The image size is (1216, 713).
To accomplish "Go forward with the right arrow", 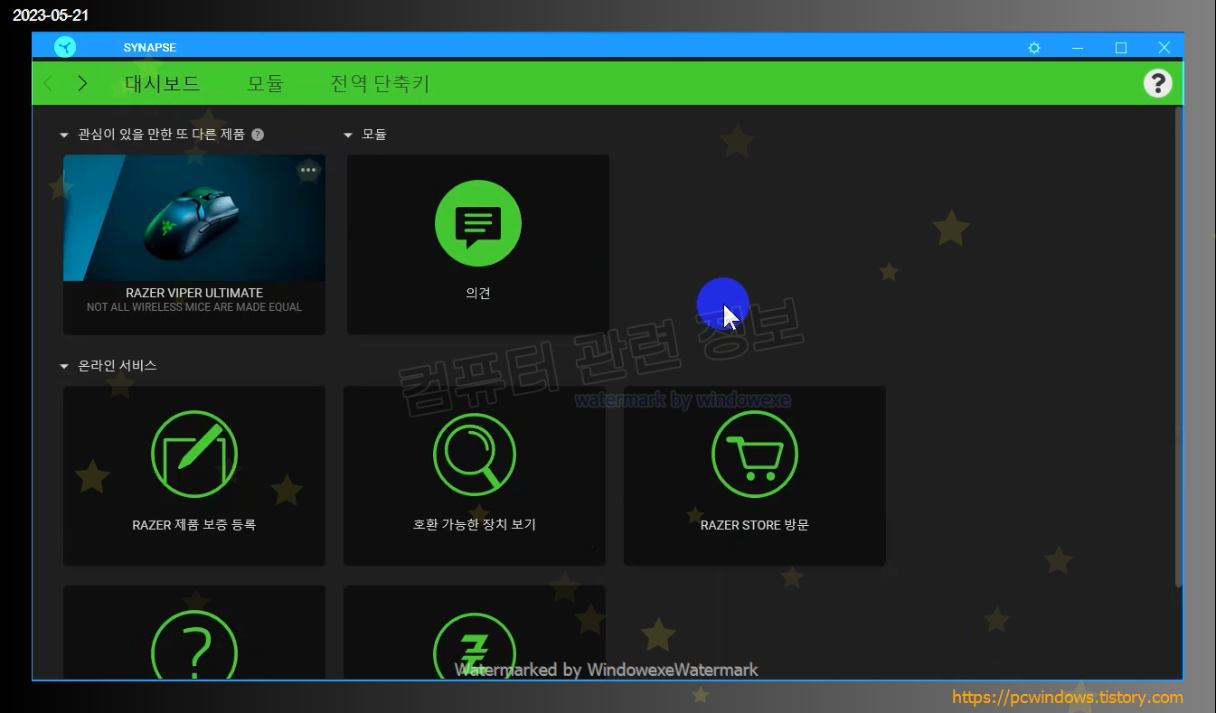I will (82, 83).
